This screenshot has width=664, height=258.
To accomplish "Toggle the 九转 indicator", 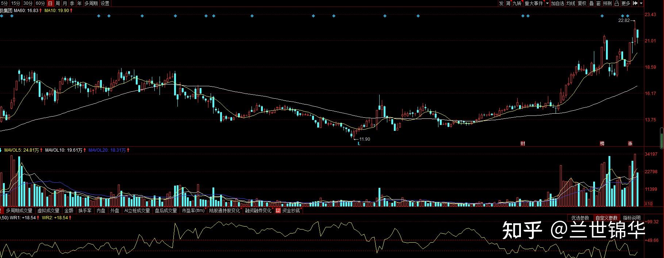I will (517, 3).
